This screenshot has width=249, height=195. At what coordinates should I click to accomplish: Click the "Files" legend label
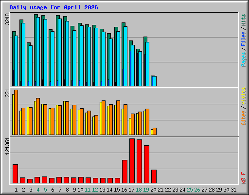coord(244,39)
